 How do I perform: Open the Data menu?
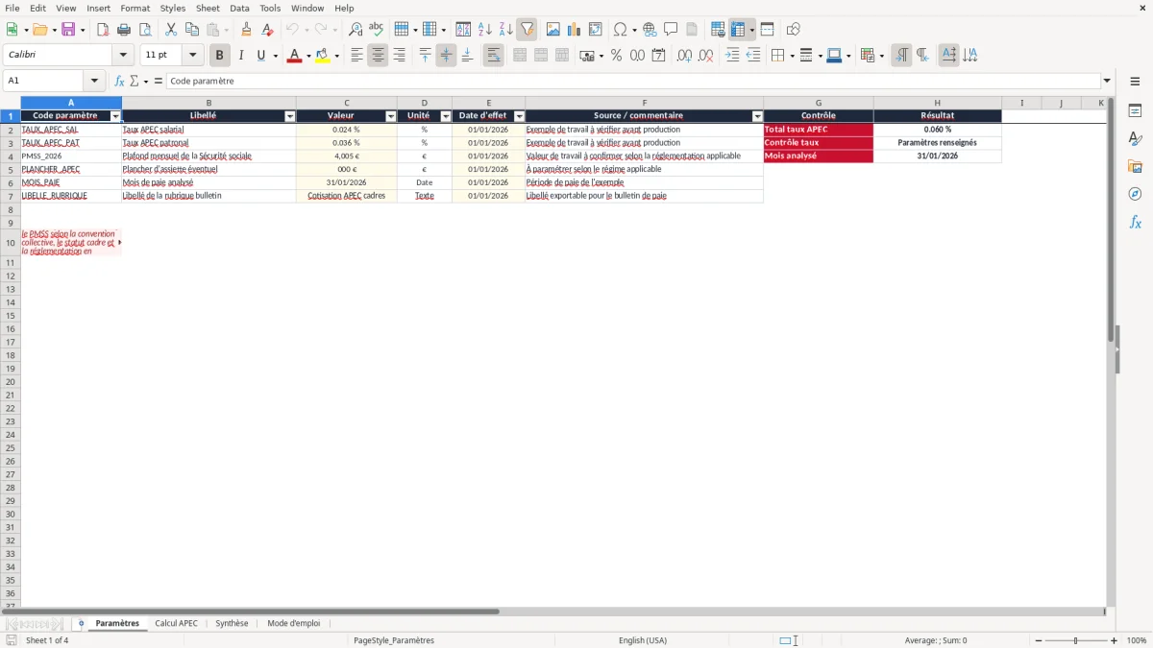coord(239,8)
